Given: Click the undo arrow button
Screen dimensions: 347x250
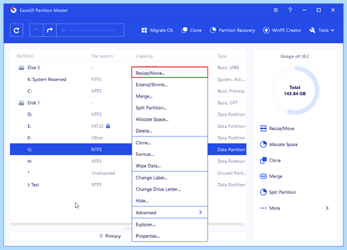Looking at the screenshot, I should pyautogui.click(x=36, y=30).
